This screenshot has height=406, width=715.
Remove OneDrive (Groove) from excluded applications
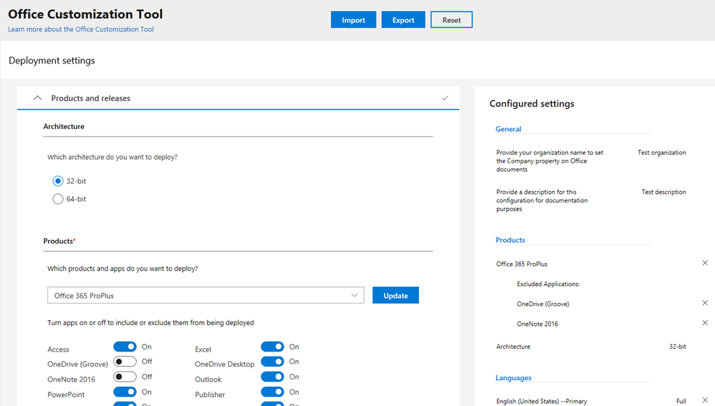[x=705, y=303]
